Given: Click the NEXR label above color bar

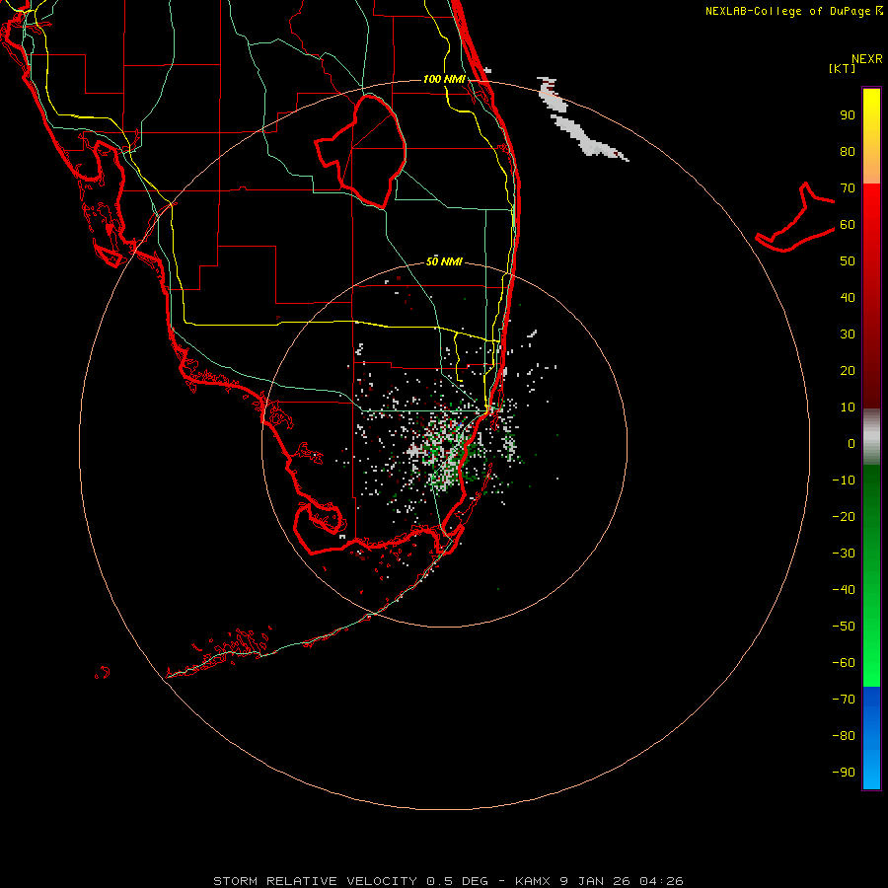Looking at the screenshot, I should [x=867, y=59].
